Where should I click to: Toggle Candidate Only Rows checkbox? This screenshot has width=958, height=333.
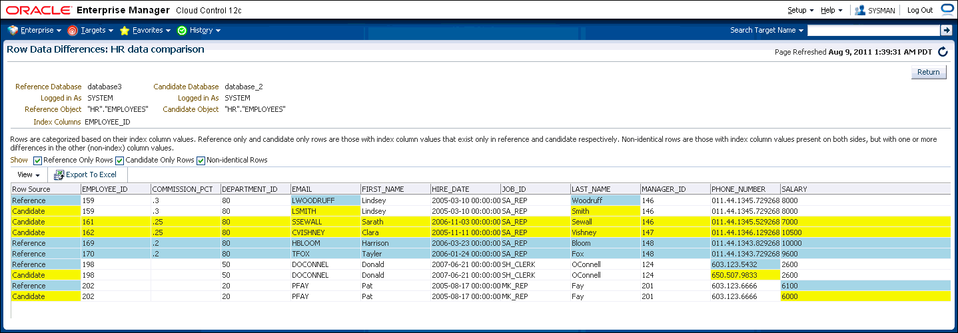pyautogui.click(x=119, y=161)
